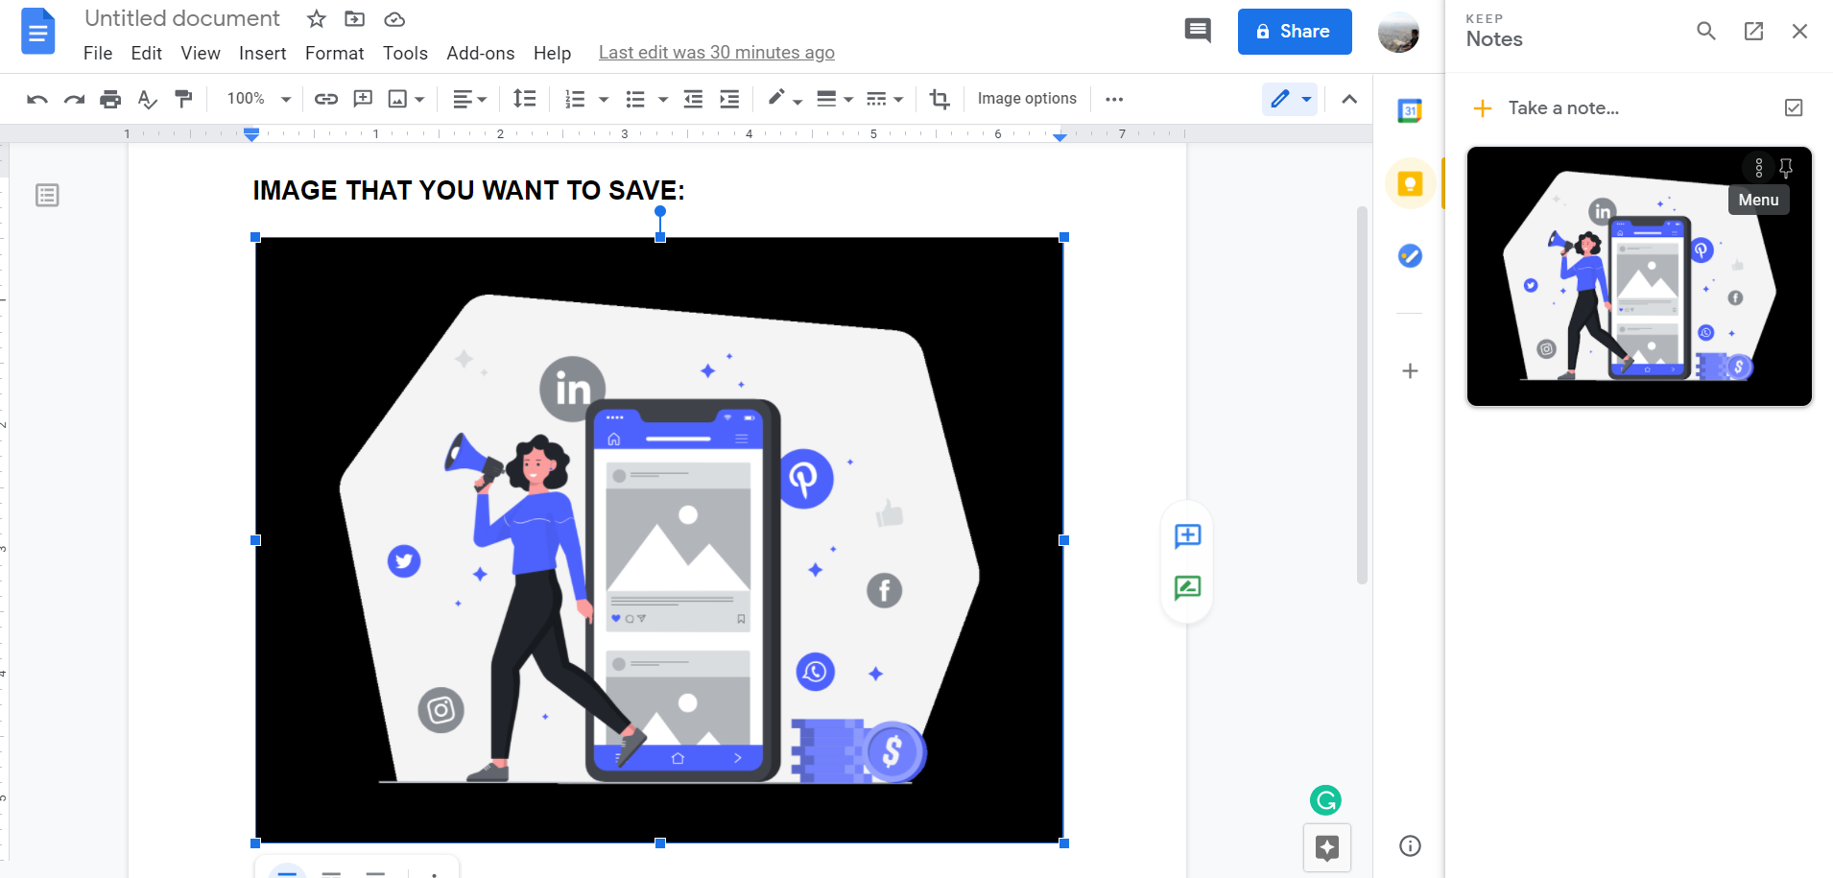Click the document vertical scrollbar
The image size is (1833, 878).
coord(1362,395)
